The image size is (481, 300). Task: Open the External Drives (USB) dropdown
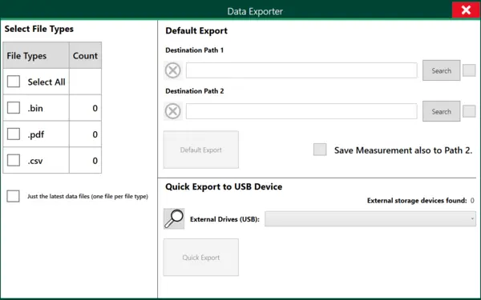(370, 219)
